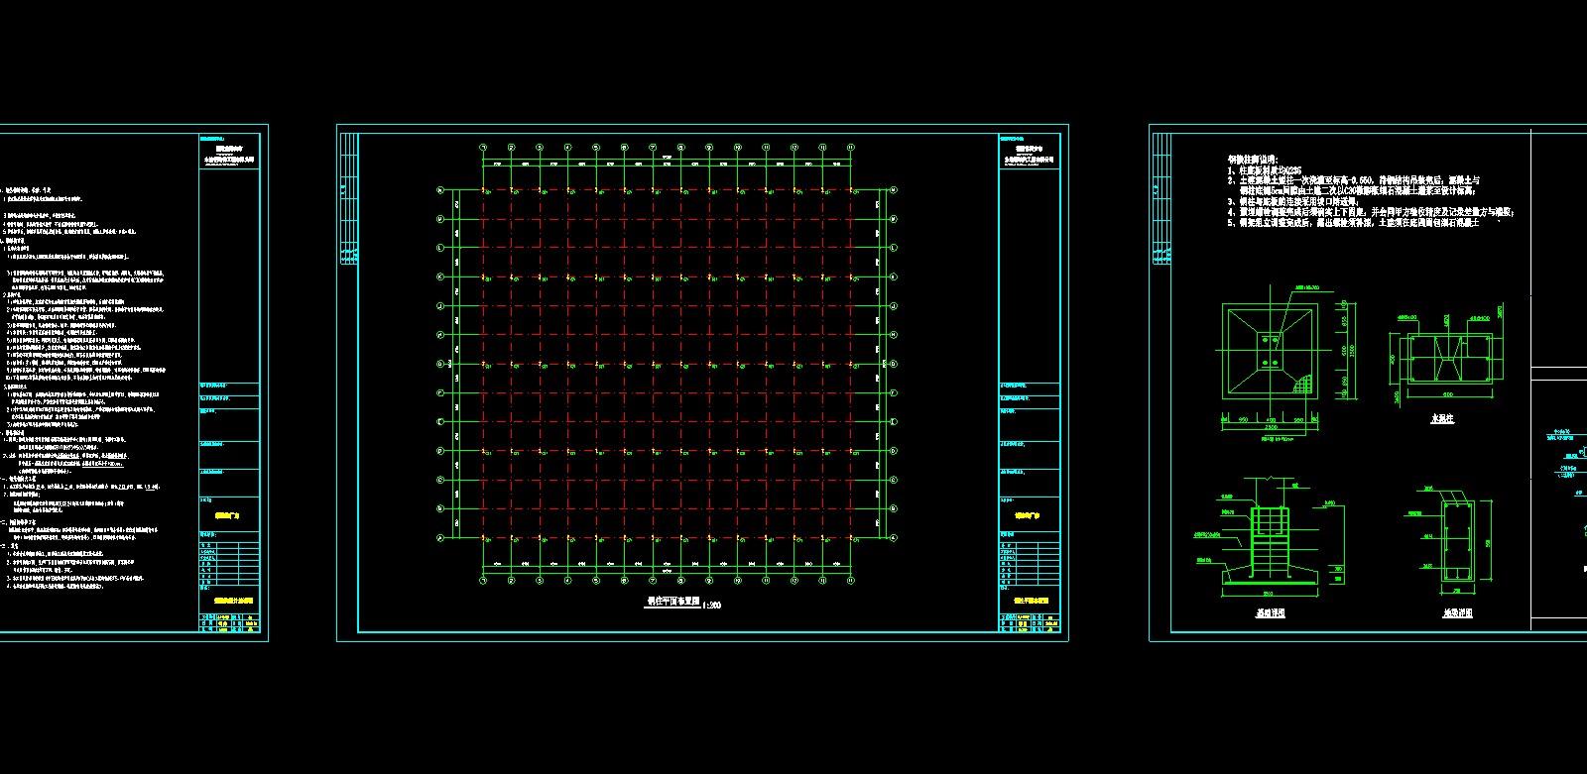
Task: Select the revision strip on center sheet's left edge
Action: (x=347, y=198)
